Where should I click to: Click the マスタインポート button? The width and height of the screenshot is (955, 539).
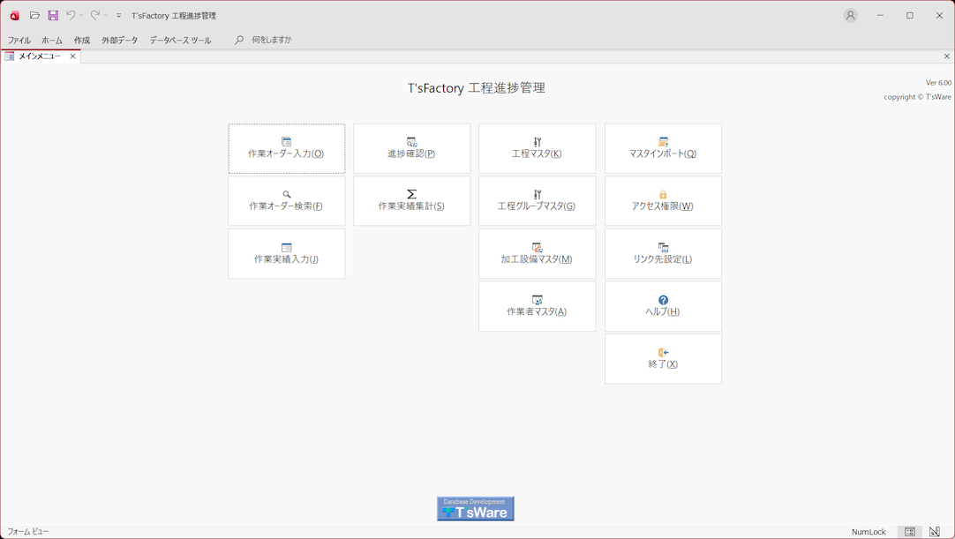pos(663,148)
